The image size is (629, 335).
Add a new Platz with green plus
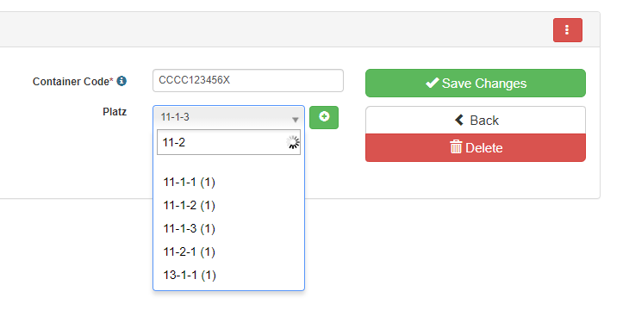(324, 117)
